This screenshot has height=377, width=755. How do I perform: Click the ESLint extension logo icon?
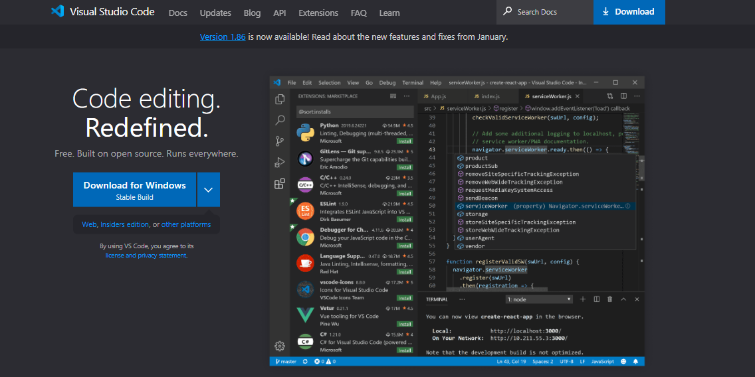click(305, 211)
